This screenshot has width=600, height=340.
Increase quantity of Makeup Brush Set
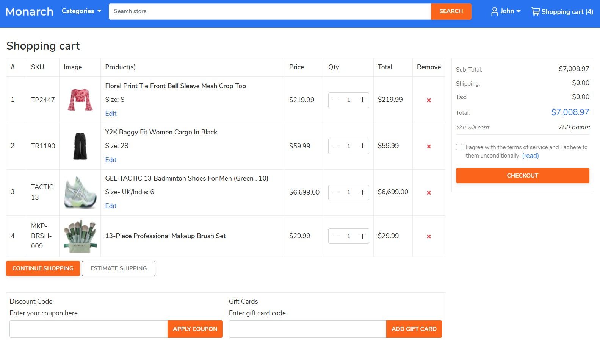tap(362, 236)
